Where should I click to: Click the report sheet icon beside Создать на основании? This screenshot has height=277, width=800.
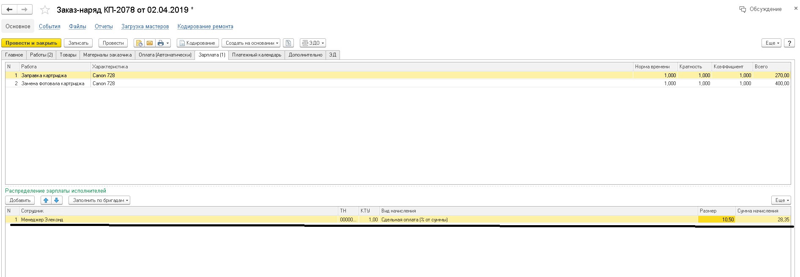(288, 43)
